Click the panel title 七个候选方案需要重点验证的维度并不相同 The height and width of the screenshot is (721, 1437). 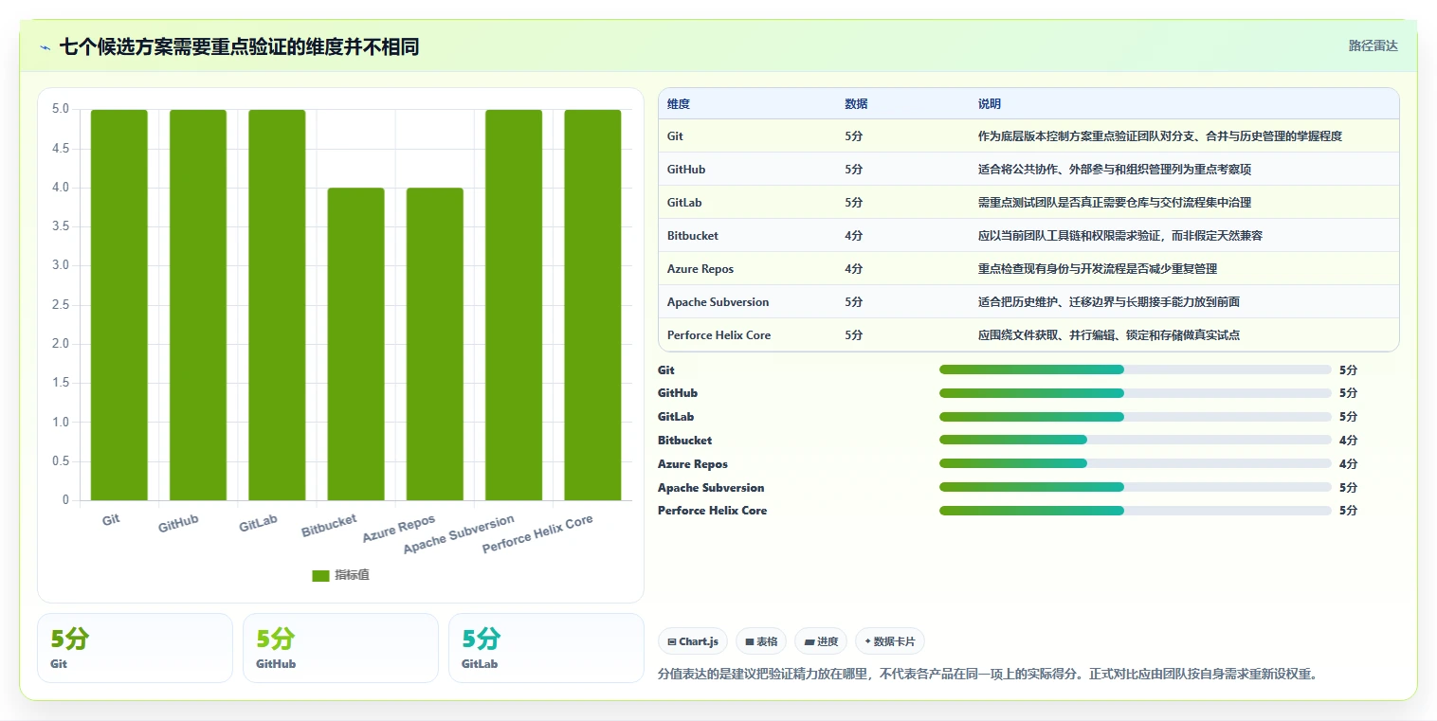(x=239, y=46)
